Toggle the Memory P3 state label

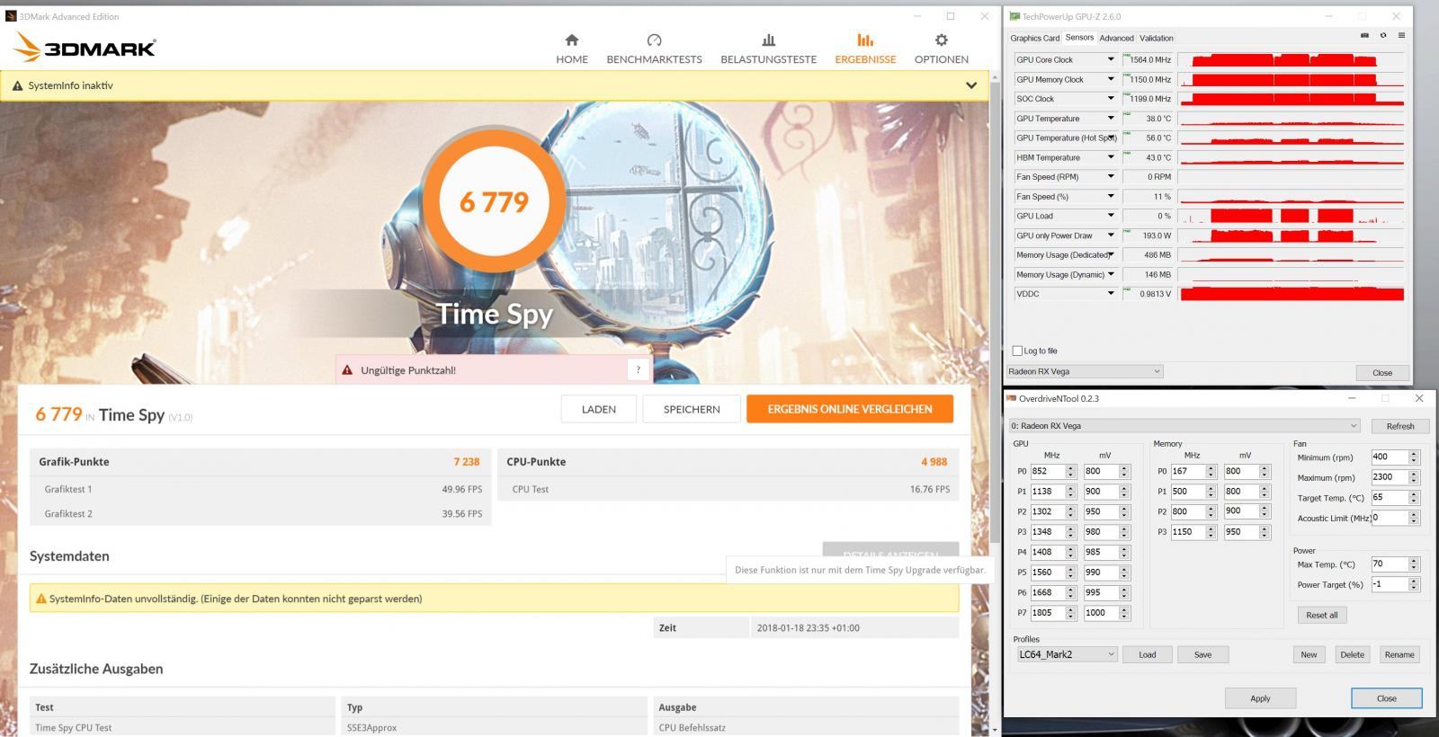1162,532
